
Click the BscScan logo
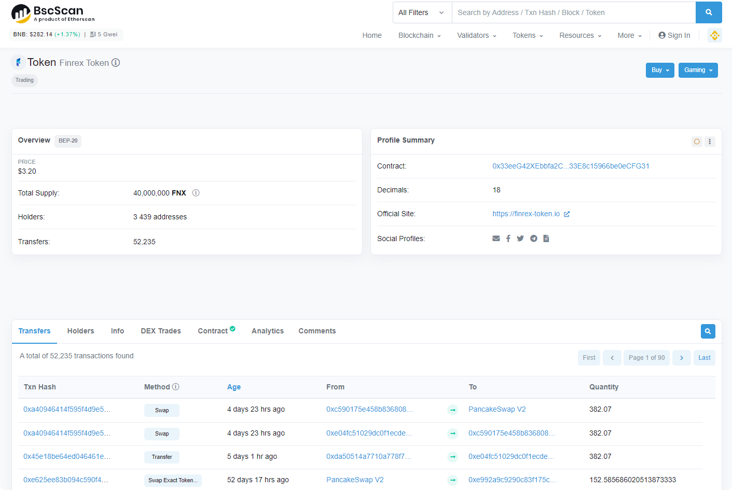[53, 13]
